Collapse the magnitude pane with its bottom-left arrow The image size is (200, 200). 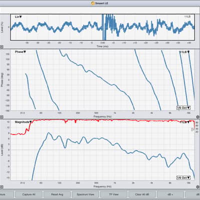click(1, 187)
